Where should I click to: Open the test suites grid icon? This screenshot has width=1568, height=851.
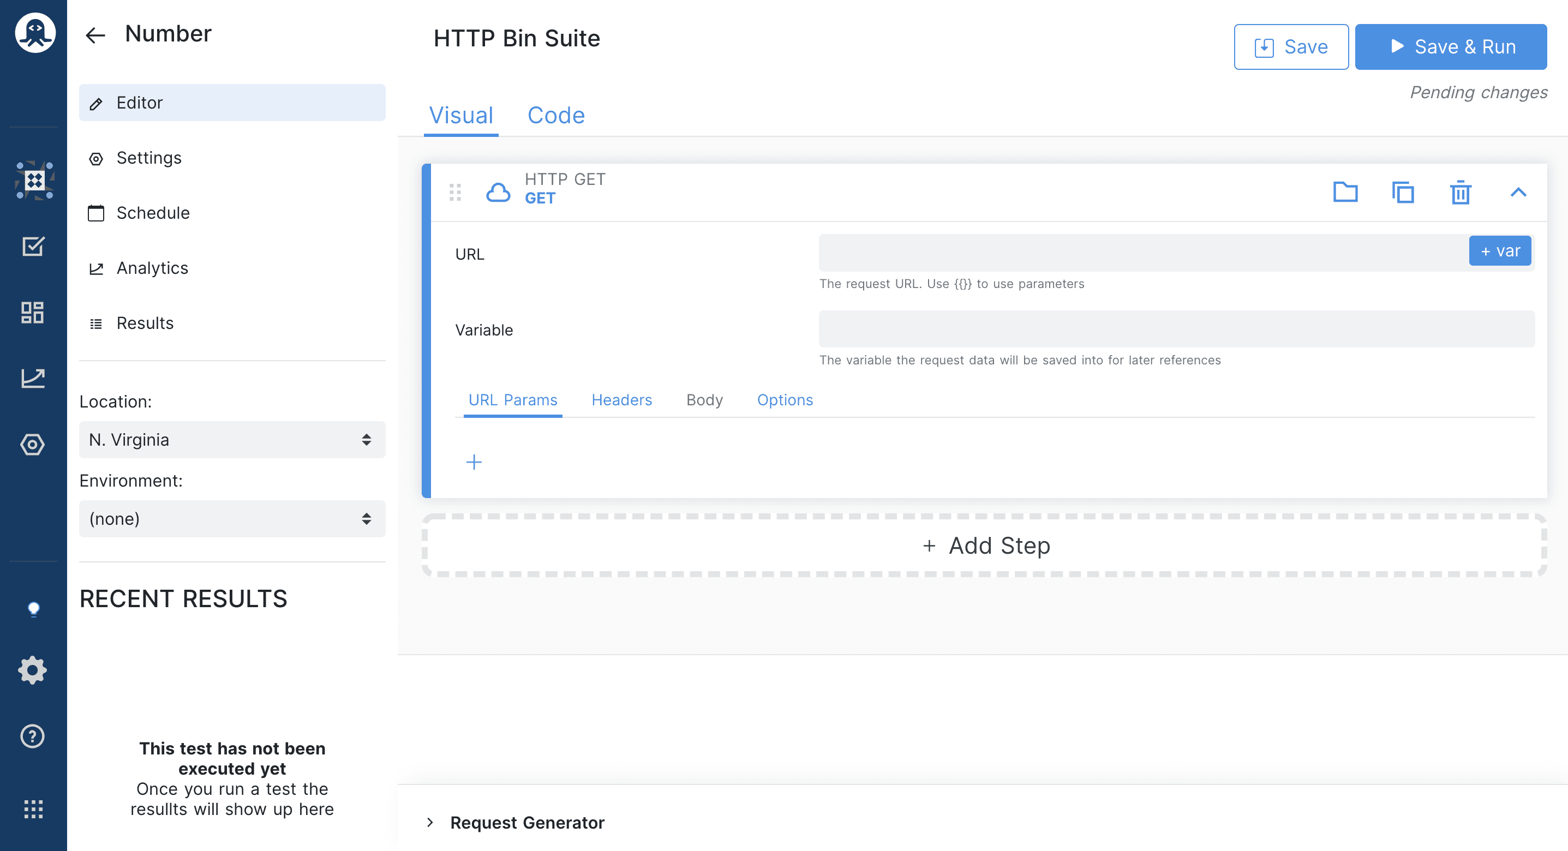tap(34, 180)
